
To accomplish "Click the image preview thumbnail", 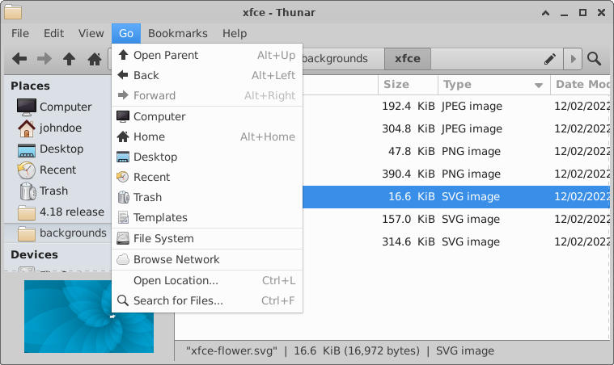I will [89, 317].
